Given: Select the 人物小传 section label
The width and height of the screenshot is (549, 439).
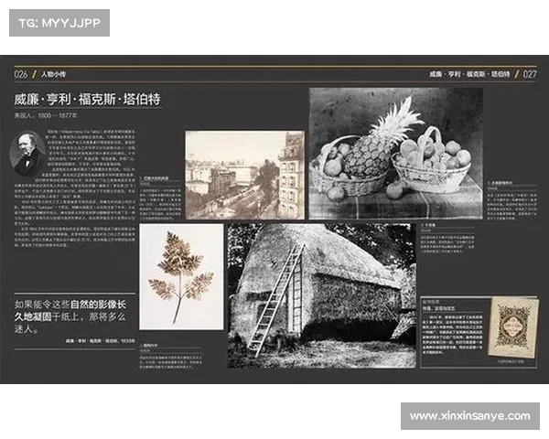Looking at the screenshot, I should [x=54, y=73].
